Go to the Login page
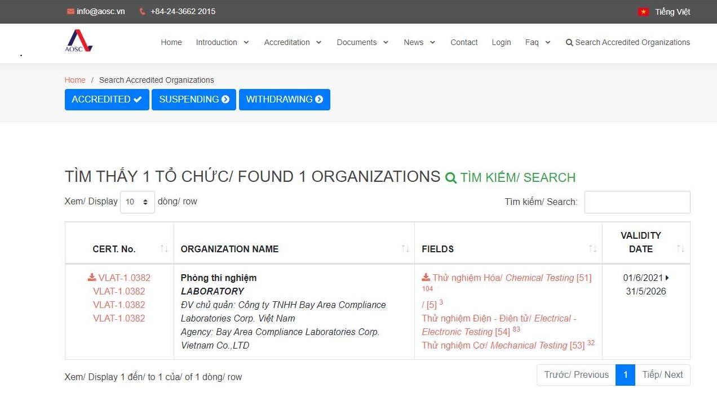 [501, 42]
